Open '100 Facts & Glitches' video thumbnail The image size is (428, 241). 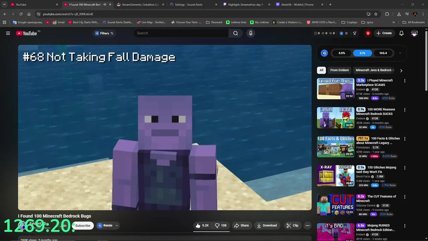(335, 147)
